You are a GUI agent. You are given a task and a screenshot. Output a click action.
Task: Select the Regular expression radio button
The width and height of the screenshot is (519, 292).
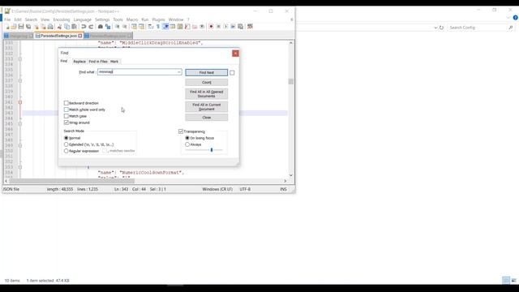point(66,151)
